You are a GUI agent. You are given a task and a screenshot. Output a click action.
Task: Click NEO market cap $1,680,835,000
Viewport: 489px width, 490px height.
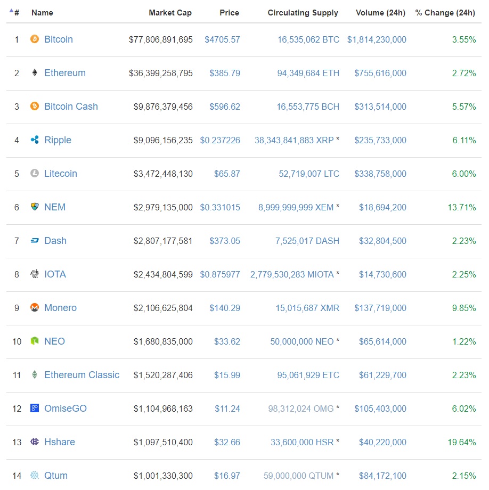point(163,341)
